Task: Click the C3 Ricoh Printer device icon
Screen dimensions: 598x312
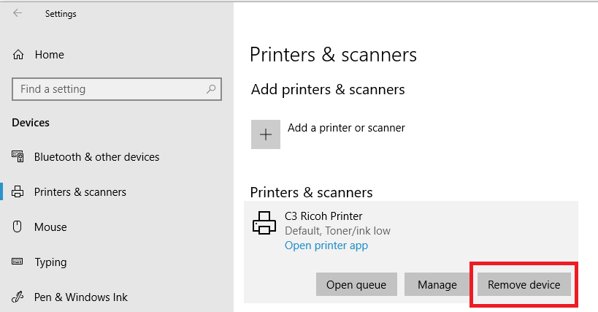Action: click(264, 223)
